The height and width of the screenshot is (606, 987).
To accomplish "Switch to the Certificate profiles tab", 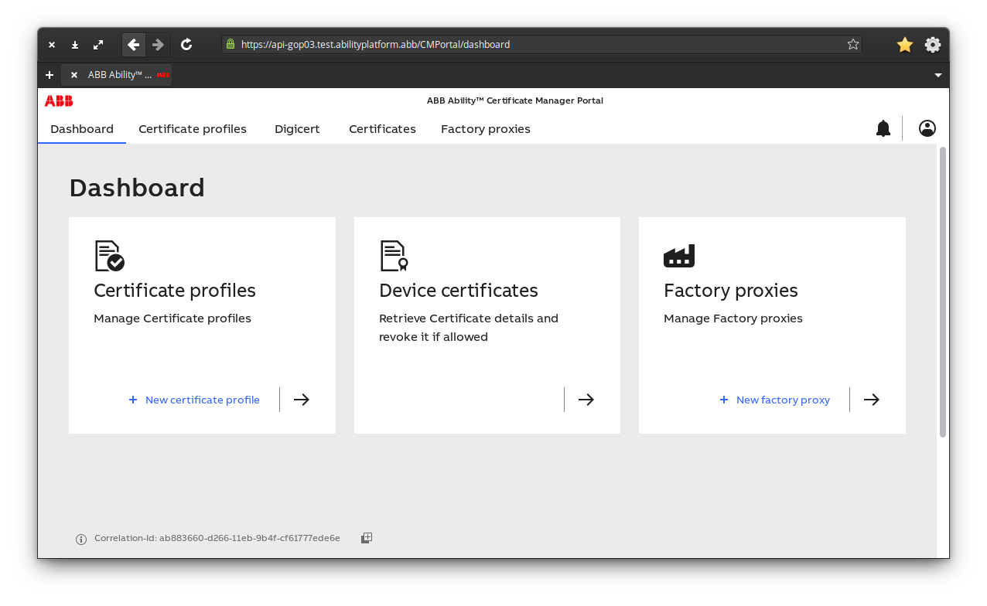I will pyautogui.click(x=193, y=129).
